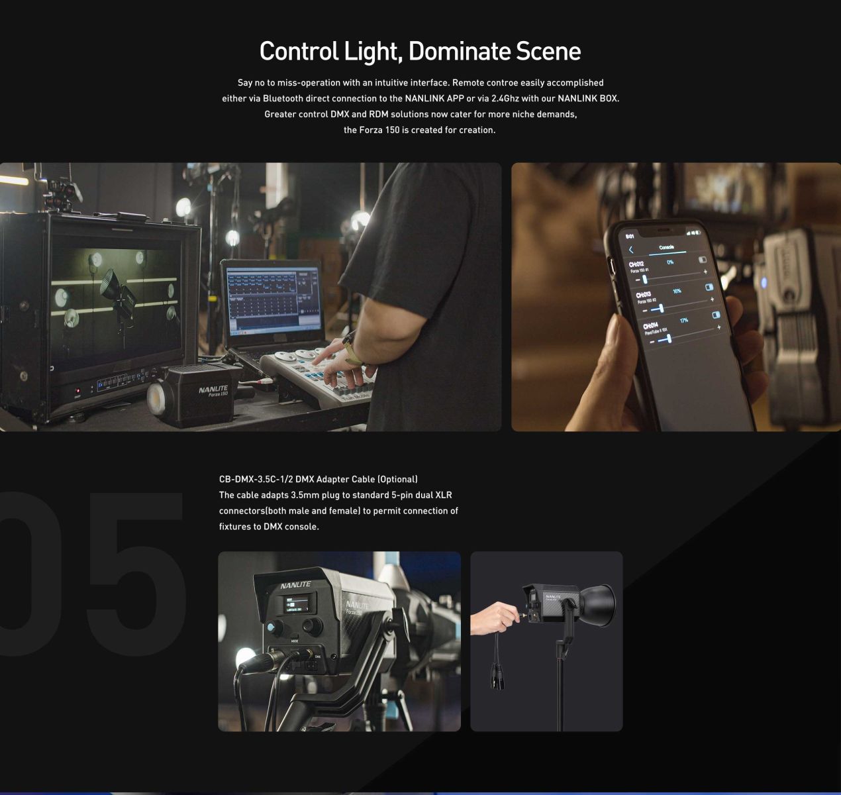Click the line "The cable adapts 3.5mm plug"
This screenshot has height=795, width=841.
(336, 495)
